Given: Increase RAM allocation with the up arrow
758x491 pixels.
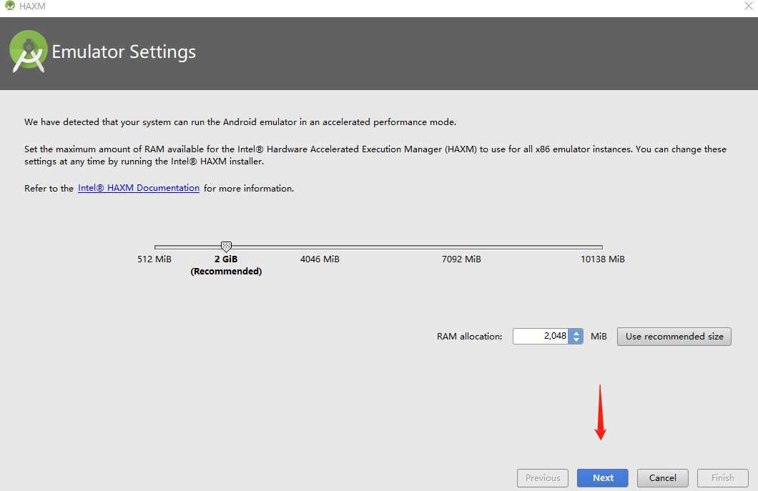Looking at the screenshot, I should point(576,332).
